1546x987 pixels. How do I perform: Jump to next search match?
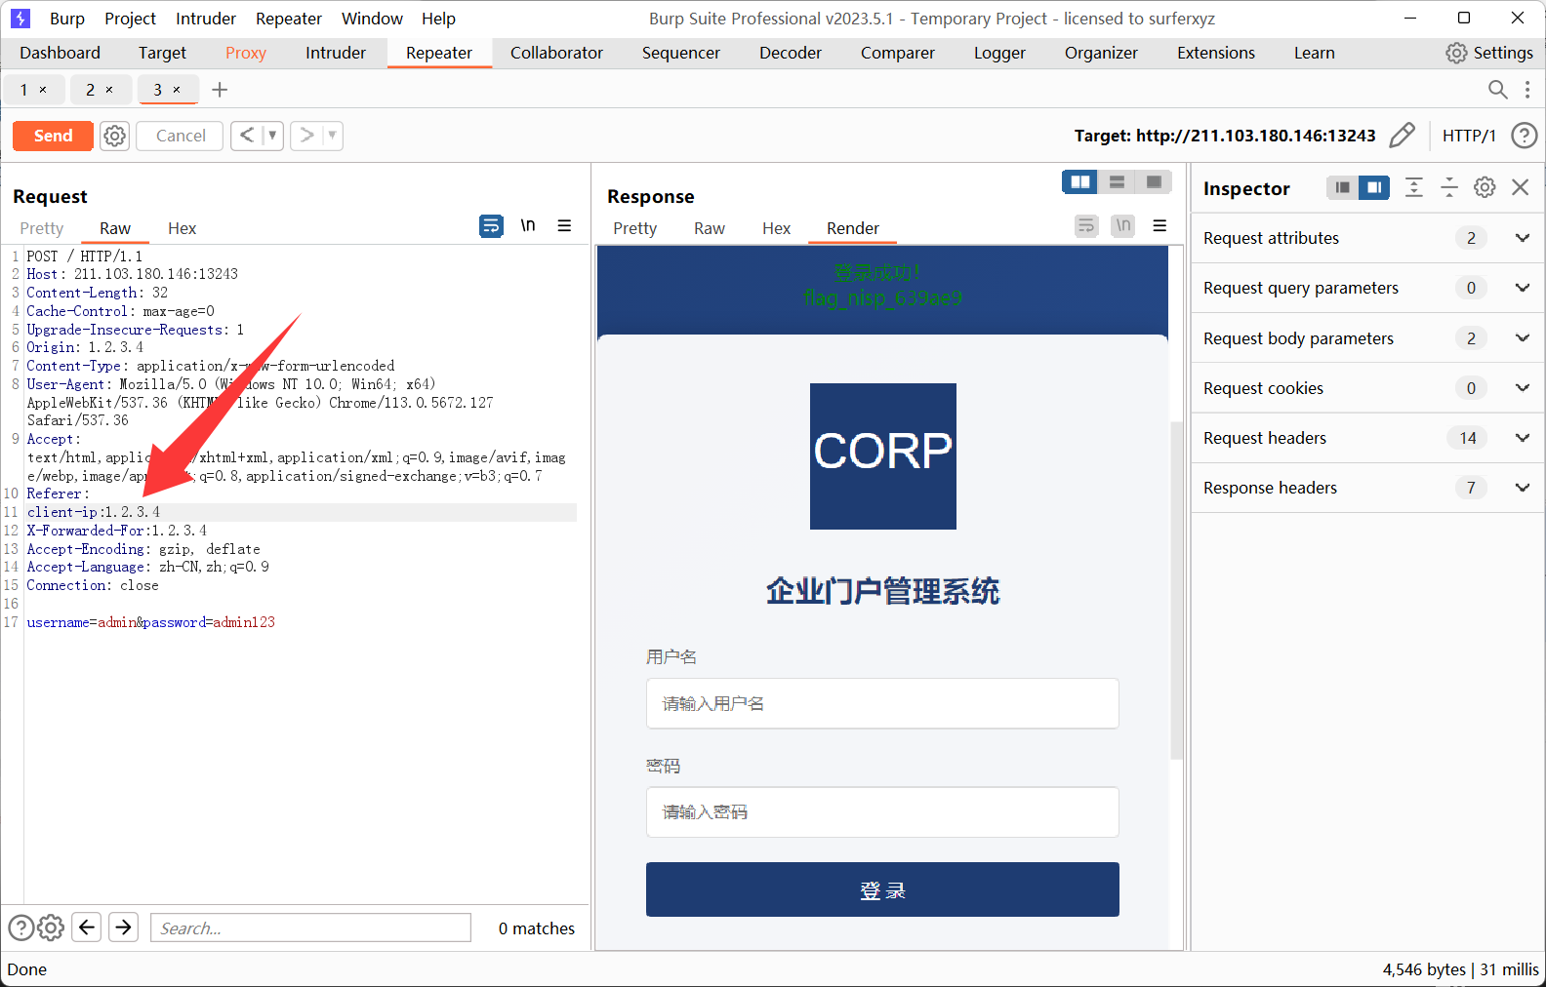pyautogui.click(x=124, y=927)
